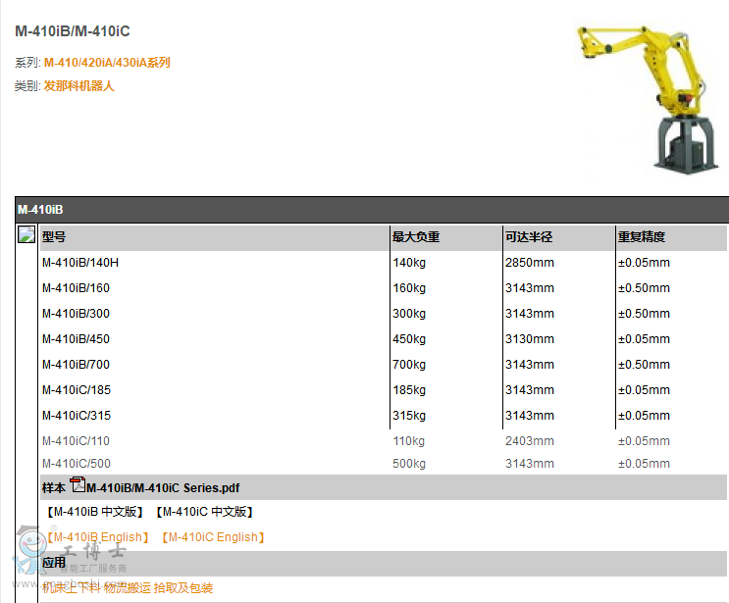Viewport: 729px width, 603px height.
Task: Select the M-410iC/500 model row
Action: [x=76, y=464]
